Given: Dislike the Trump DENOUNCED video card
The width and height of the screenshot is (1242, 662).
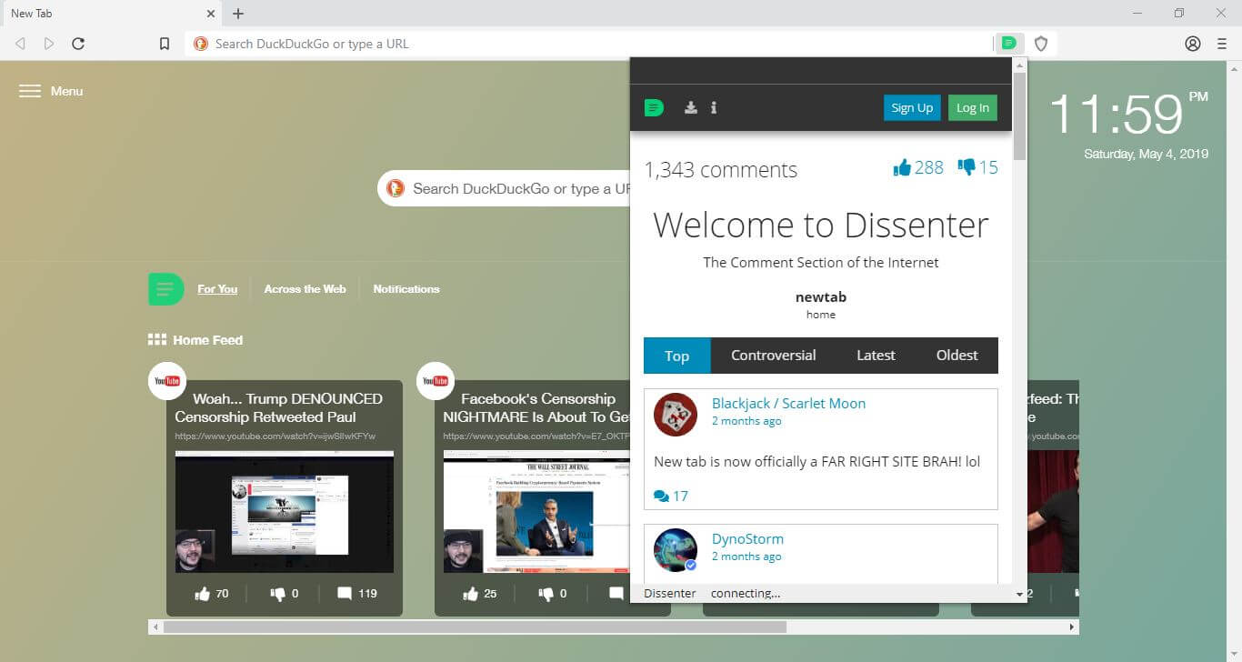Looking at the screenshot, I should coord(278,594).
